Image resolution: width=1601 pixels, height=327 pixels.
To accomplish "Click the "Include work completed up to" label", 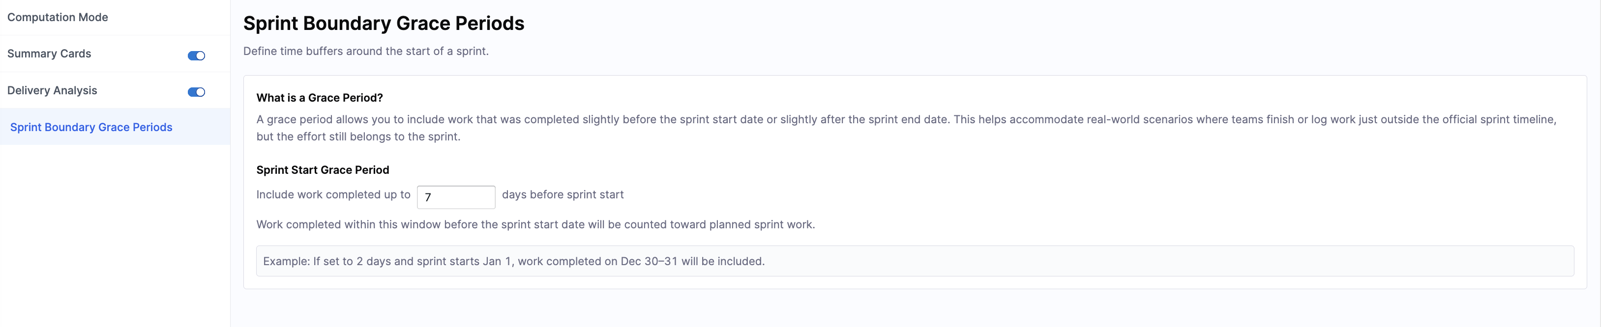I will point(333,195).
